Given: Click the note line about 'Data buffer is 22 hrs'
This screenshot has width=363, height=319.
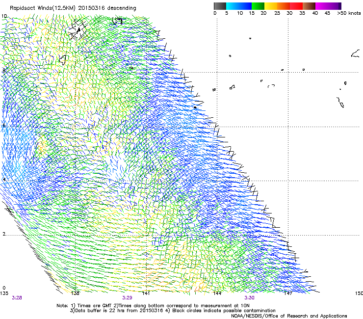Looking at the screenshot, I should (x=173, y=311).
